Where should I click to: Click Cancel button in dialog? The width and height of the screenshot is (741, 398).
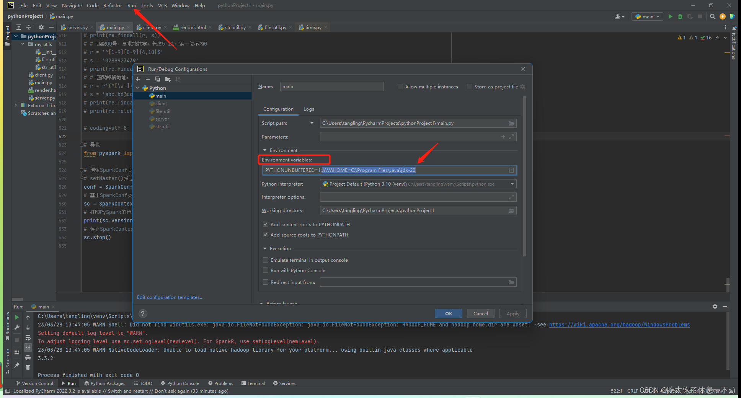pyautogui.click(x=480, y=313)
